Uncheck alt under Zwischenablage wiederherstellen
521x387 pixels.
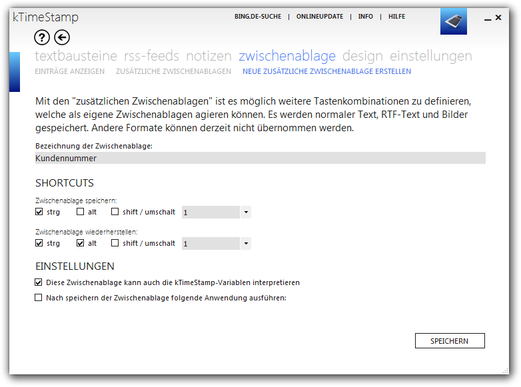tap(80, 243)
